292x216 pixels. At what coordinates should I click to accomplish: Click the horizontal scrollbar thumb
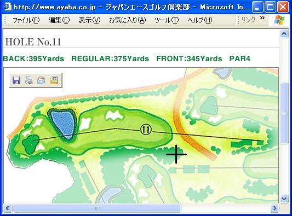(x=97, y=208)
